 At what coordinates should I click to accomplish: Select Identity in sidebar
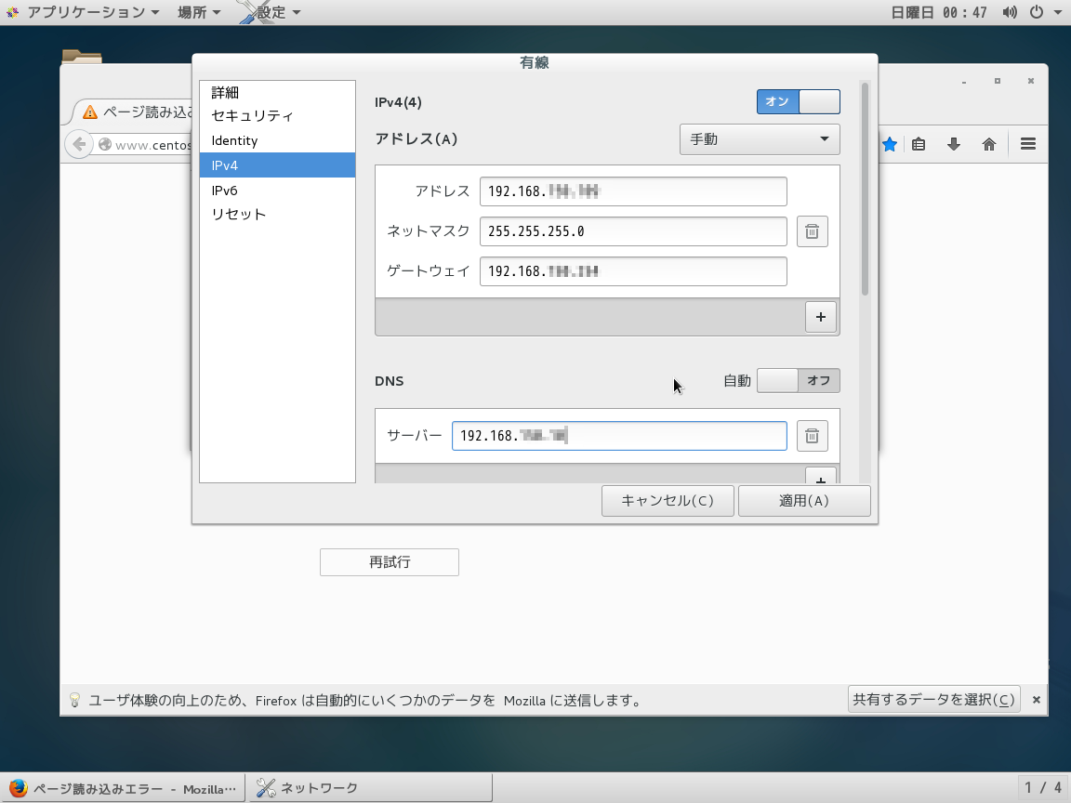(277, 140)
